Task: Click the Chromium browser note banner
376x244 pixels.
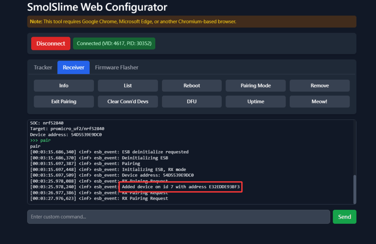Action: click(192, 22)
